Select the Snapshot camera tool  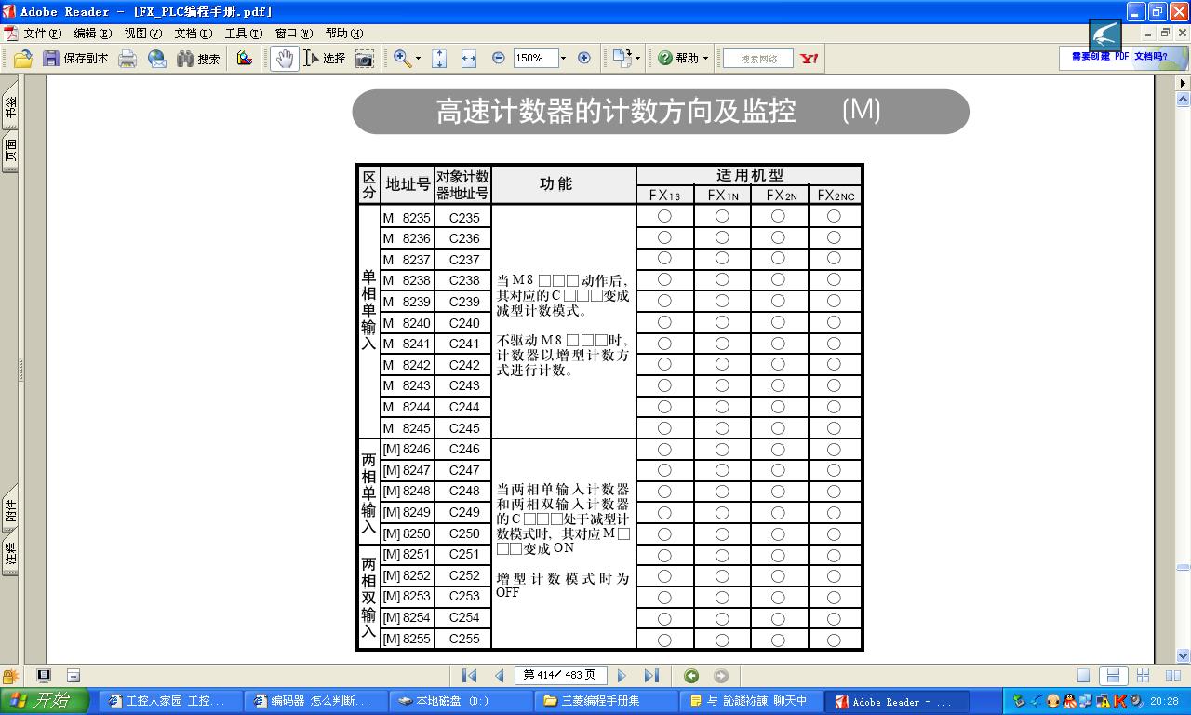point(365,59)
